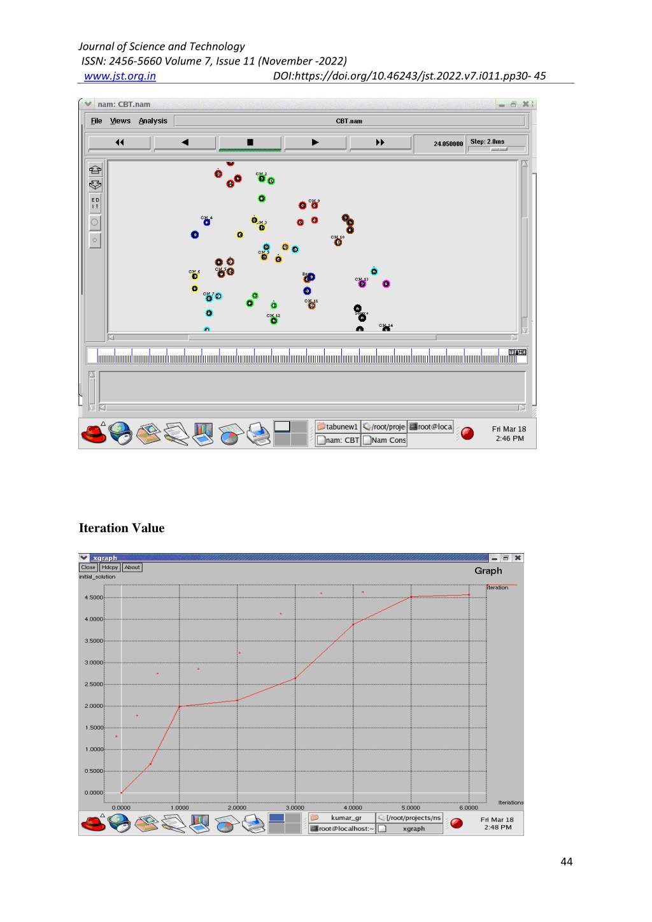This screenshot has height=922, width=652.
Task: Click the play backward button
Action: (x=185, y=143)
